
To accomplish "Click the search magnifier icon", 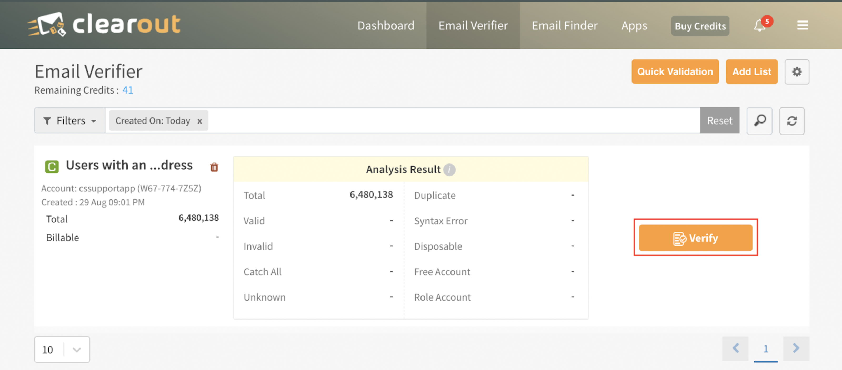I will tap(759, 121).
